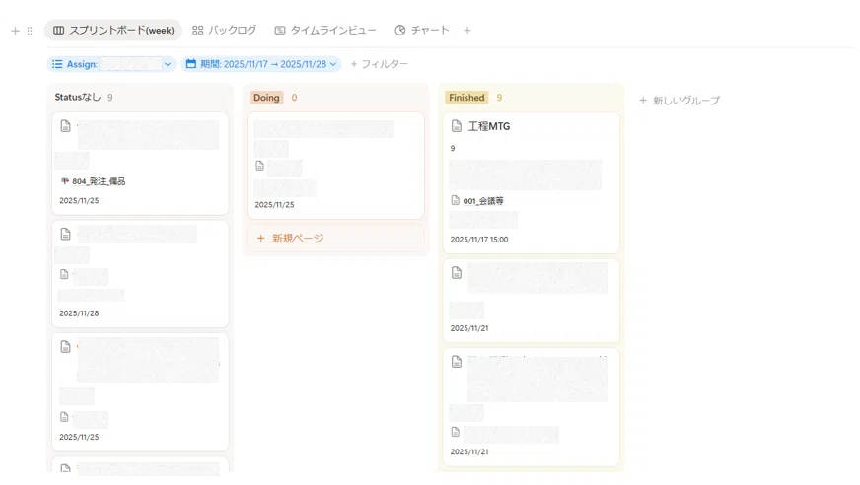Click the 2025/11/28 date in Statusなし column
The image size is (860, 485).
coord(79,313)
